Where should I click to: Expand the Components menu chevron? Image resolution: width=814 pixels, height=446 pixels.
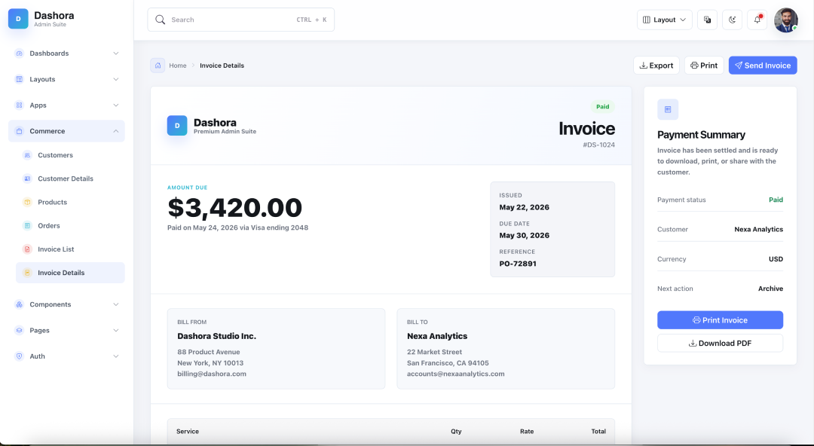click(116, 305)
